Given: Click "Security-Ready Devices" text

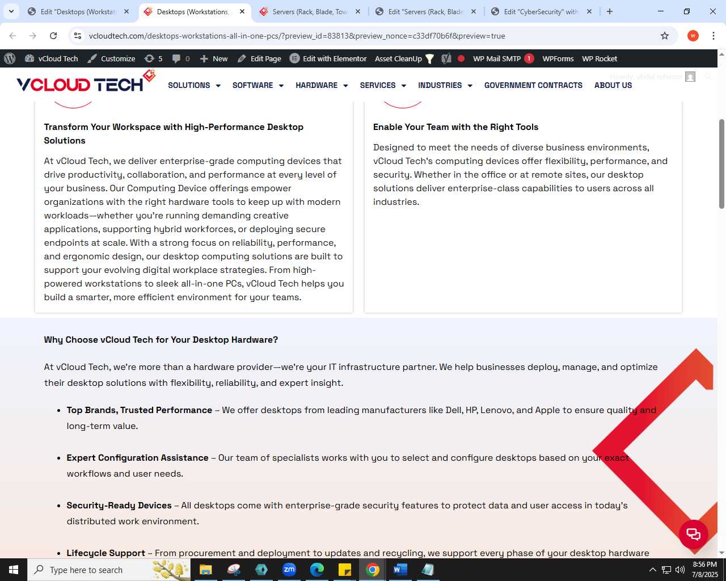Looking at the screenshot, I should [119, 506].
